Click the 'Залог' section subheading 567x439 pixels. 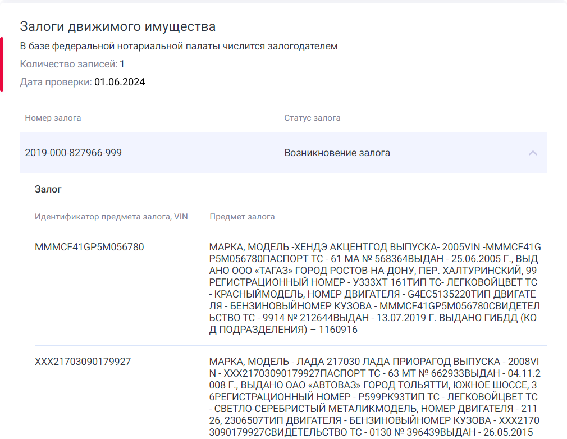tap(48, 189)
